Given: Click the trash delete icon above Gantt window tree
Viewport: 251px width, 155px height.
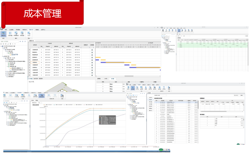Looking at the screenshot, I should (10, 44).
